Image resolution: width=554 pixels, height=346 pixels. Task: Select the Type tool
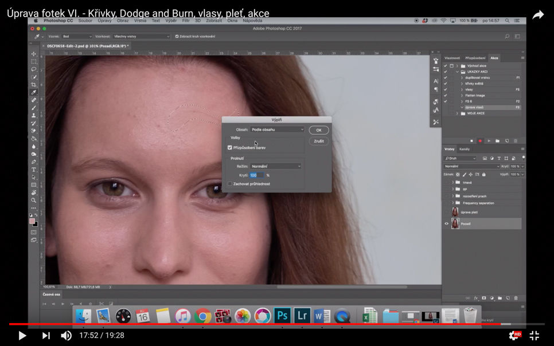(34, 170)
